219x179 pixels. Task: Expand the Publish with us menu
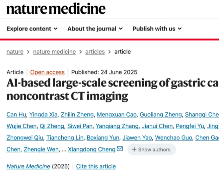tap(157, 29)
